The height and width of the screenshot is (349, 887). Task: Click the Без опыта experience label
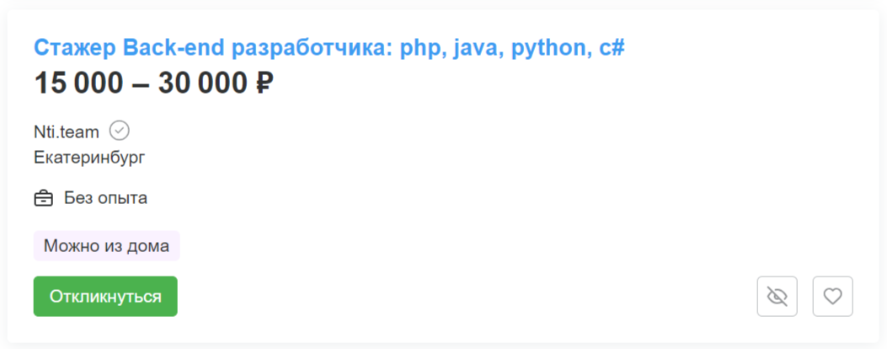105,198
